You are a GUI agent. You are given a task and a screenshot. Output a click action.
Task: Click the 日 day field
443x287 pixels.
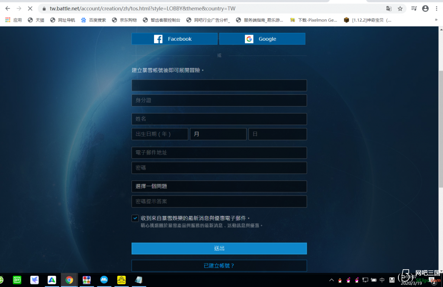click(x=278, y=134)
